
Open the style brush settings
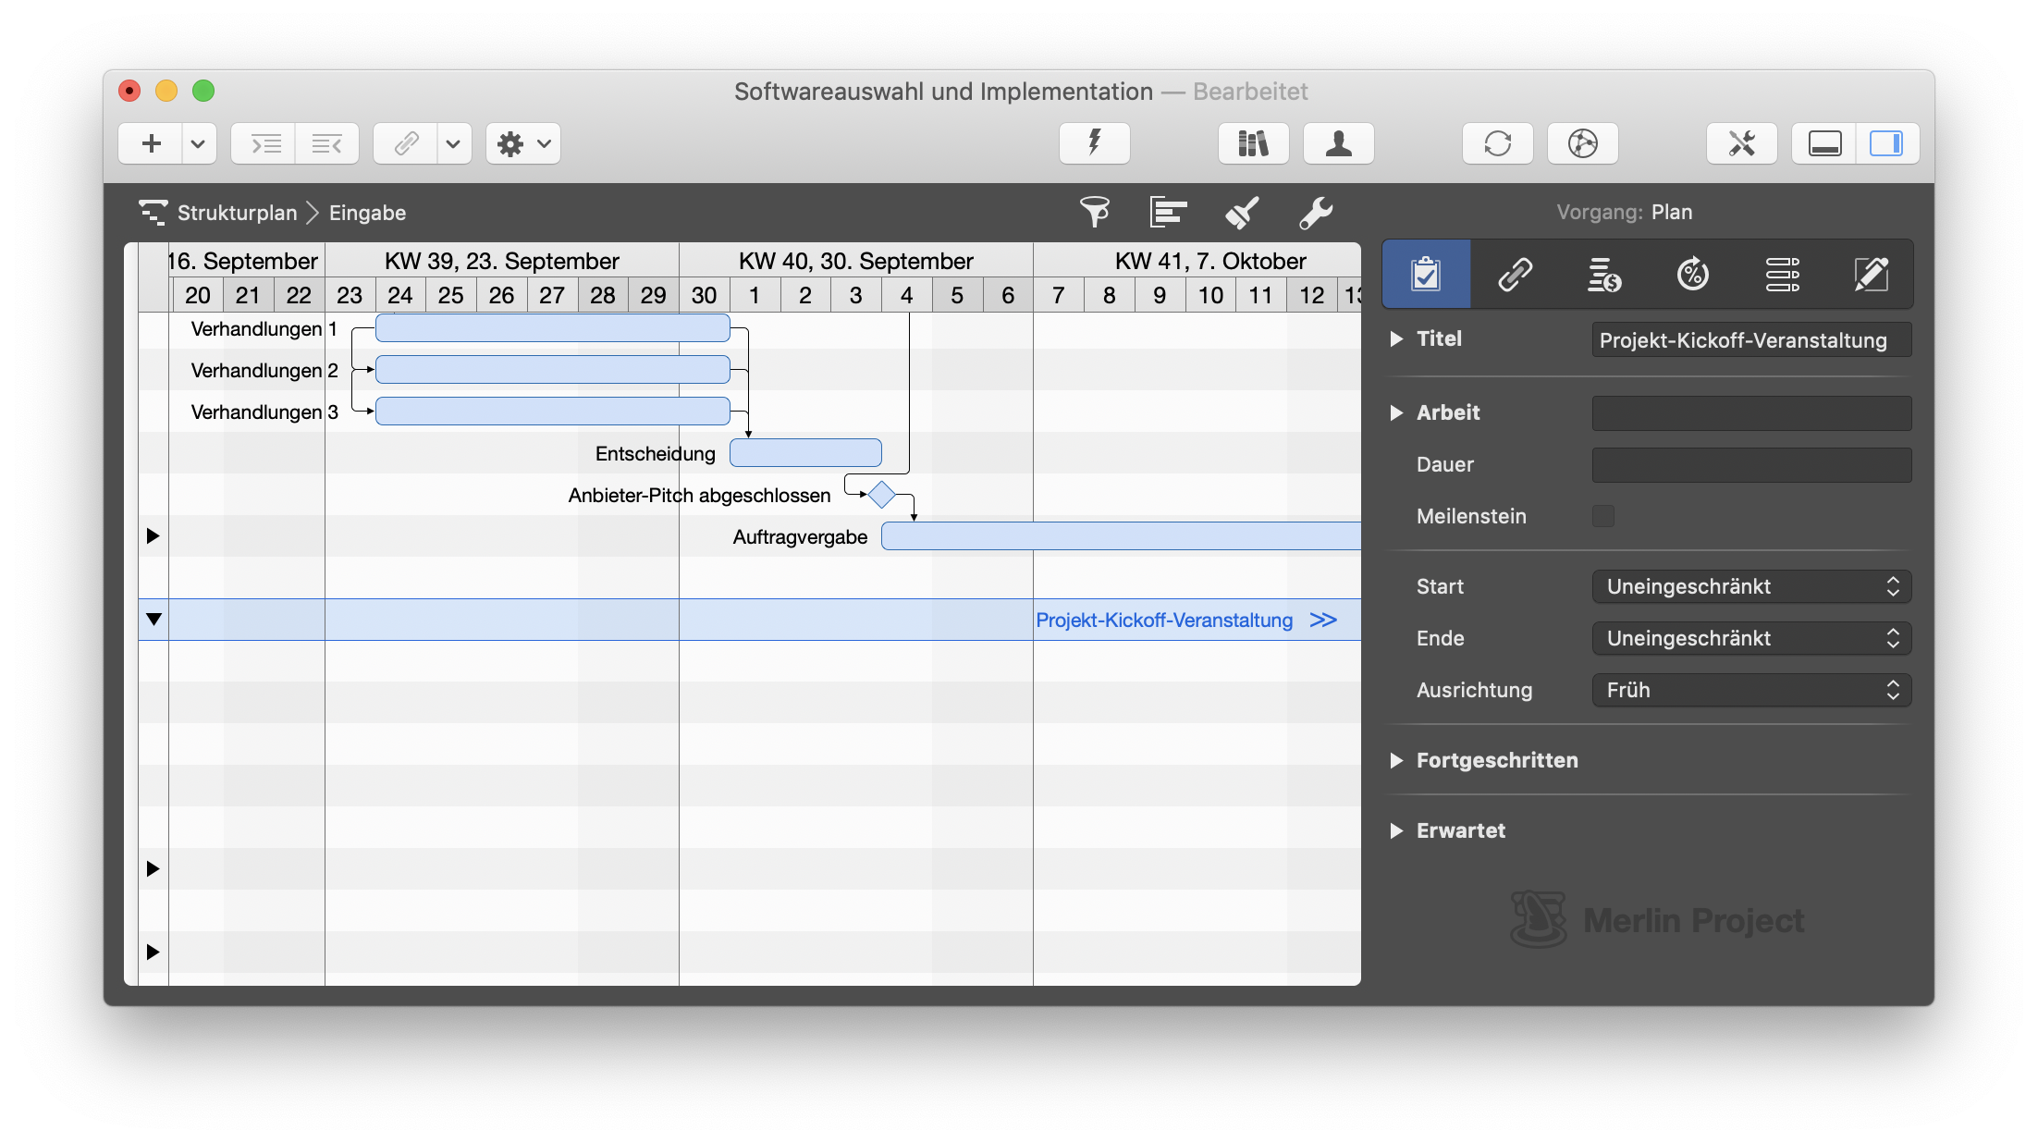[1242, 212]
